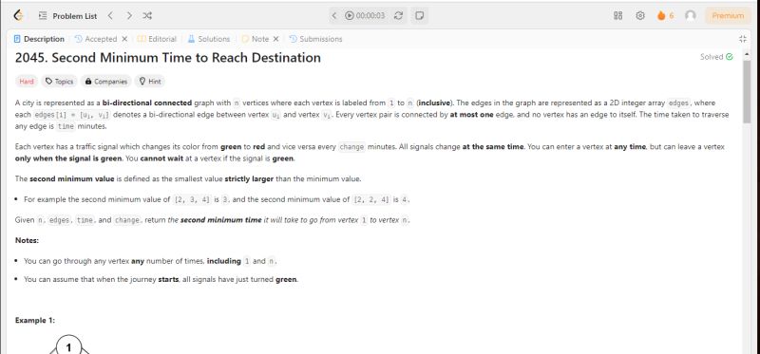Open the layout manager grid icon
The height and width of the screenshot is (354, 760).
pyautogui.click(x=618, y=15)
